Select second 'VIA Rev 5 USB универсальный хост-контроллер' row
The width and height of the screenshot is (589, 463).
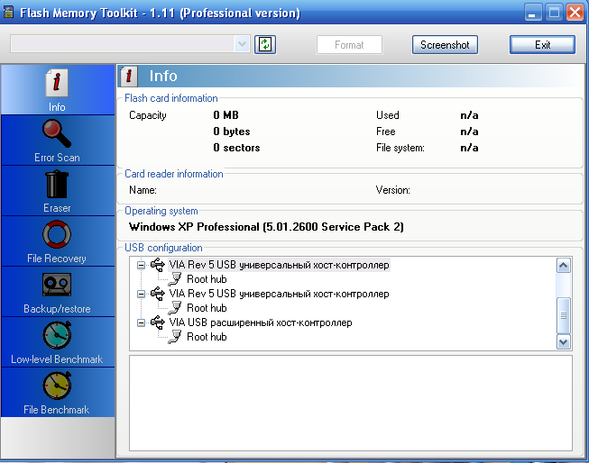(279, 294)
